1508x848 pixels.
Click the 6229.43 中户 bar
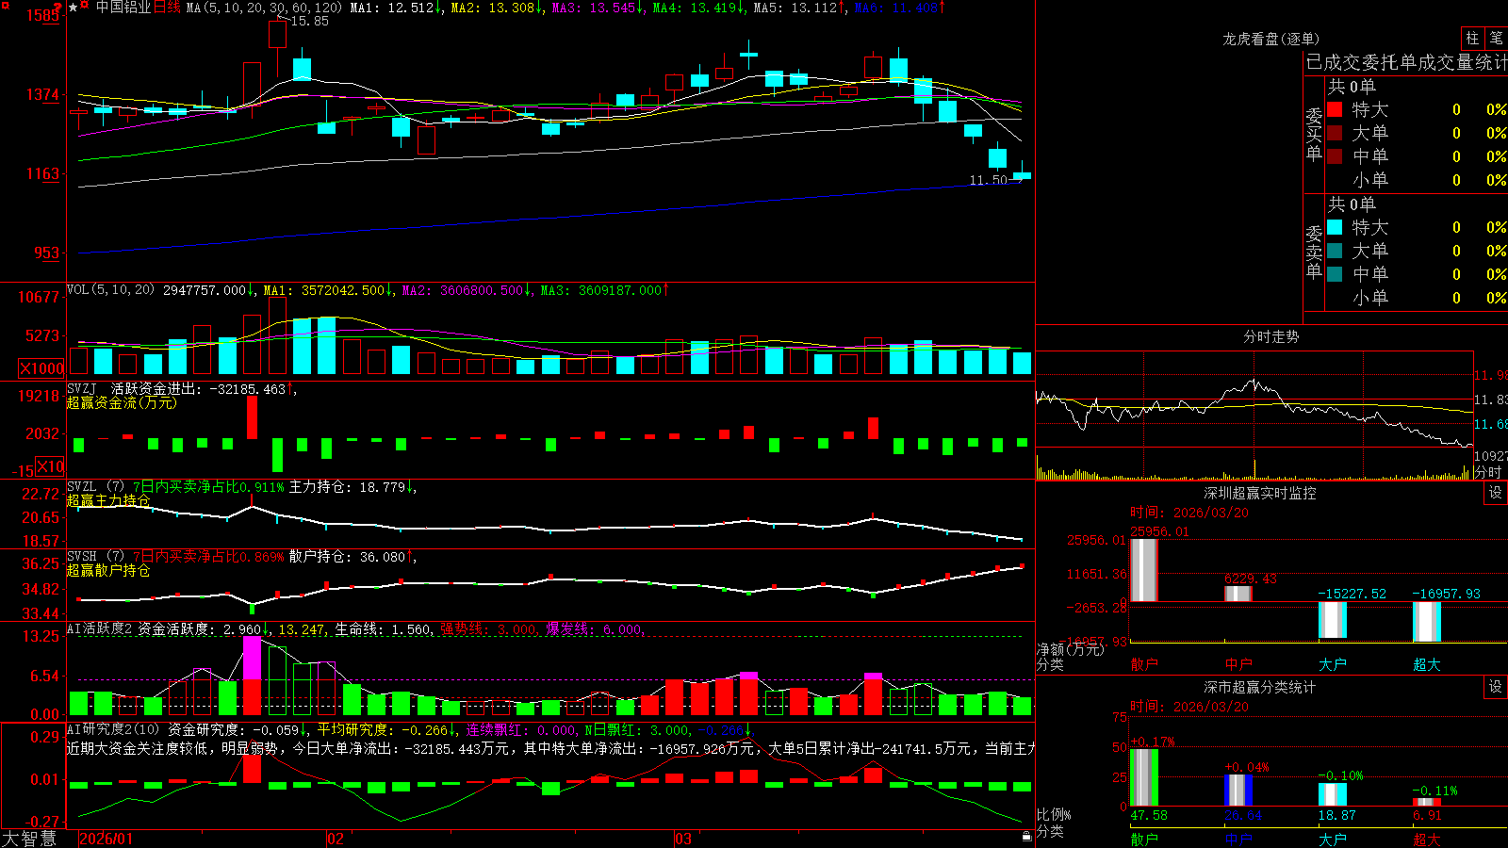tap(1238, 594)
